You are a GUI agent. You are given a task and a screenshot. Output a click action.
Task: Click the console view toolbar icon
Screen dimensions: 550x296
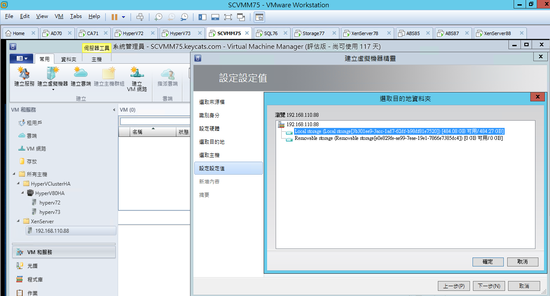click(259, 17)
